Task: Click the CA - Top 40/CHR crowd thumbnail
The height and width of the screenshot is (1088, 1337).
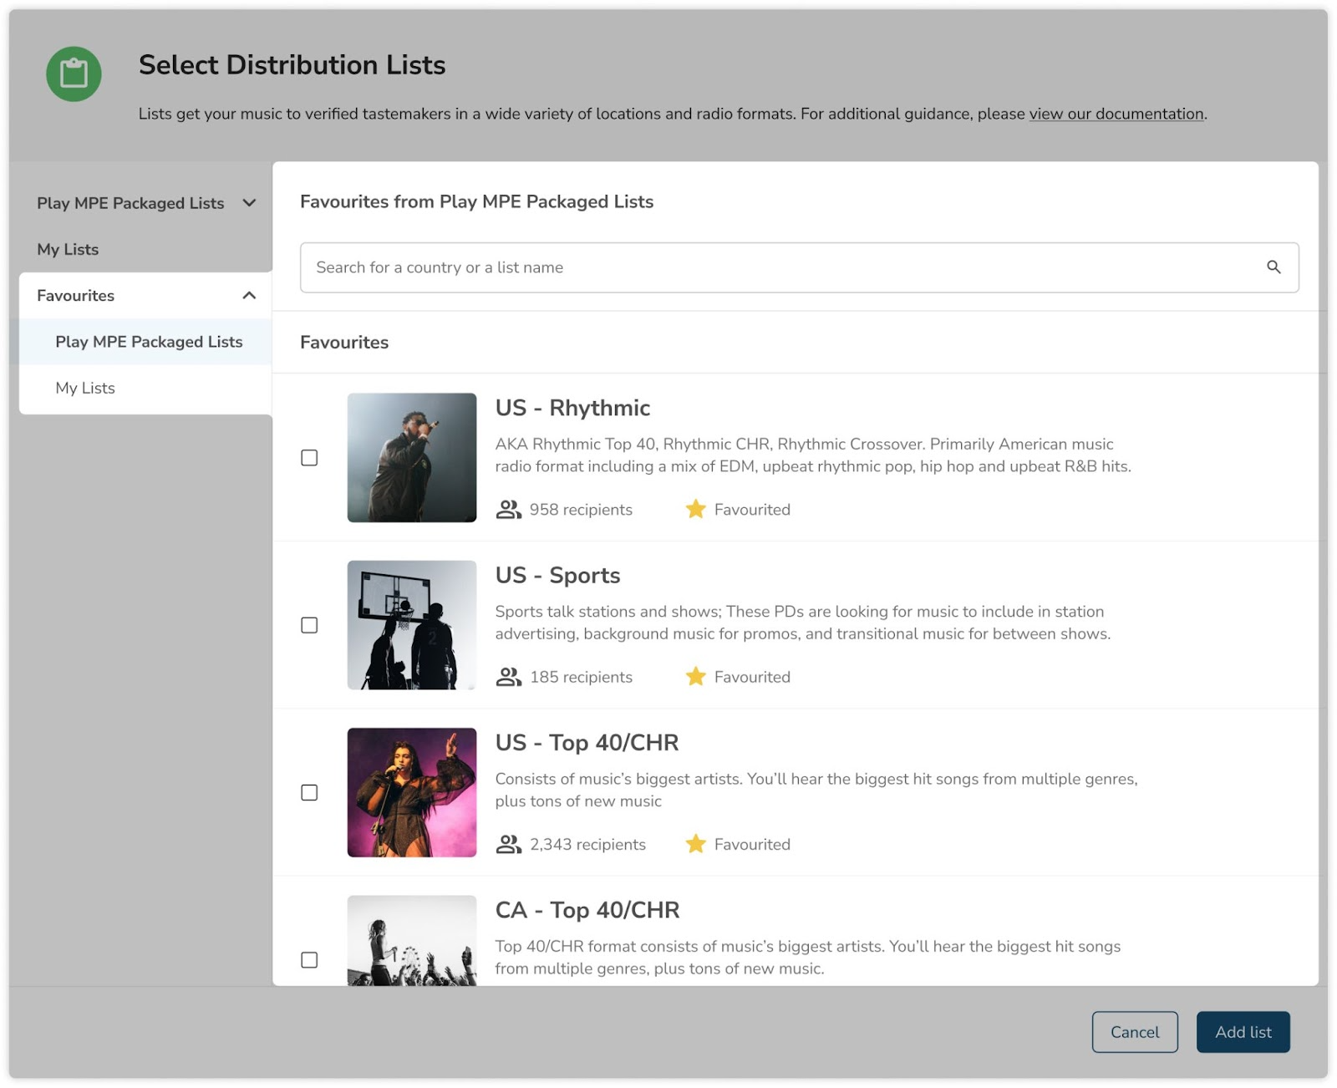Action: [412, 941]
